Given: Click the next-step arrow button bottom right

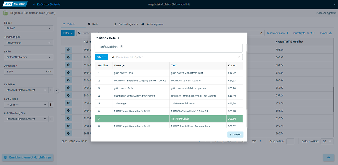Looking at the screenshot, I should coord(328,157).
